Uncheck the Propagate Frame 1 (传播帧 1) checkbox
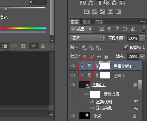This screenshot has height=121, width=147. [x=125, y=47]
